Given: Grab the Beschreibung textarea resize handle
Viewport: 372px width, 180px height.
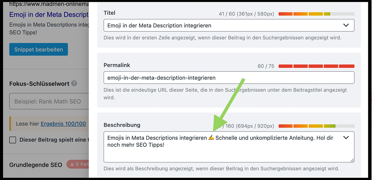Looking at the screenshot, I should tap(352, 160).
